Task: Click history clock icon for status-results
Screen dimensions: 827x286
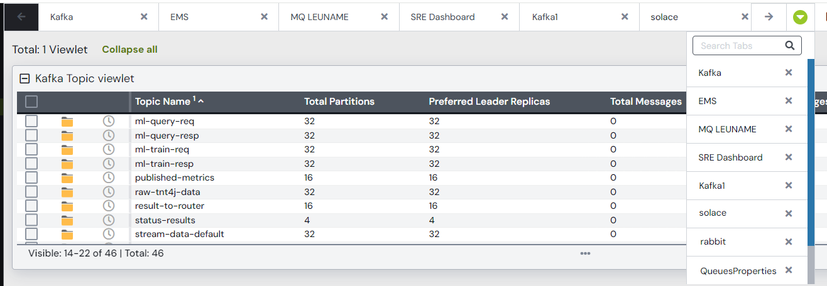Action: [x=109, y=220]
